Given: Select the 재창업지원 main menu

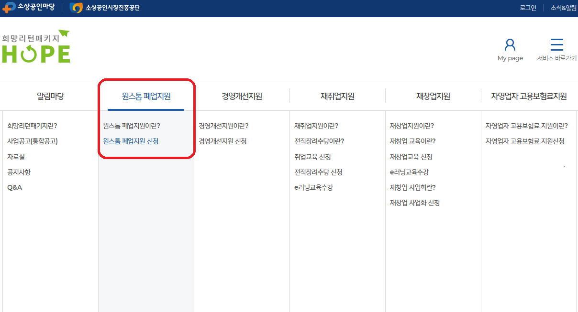Looking at the screenshot, I should point(433,96).
